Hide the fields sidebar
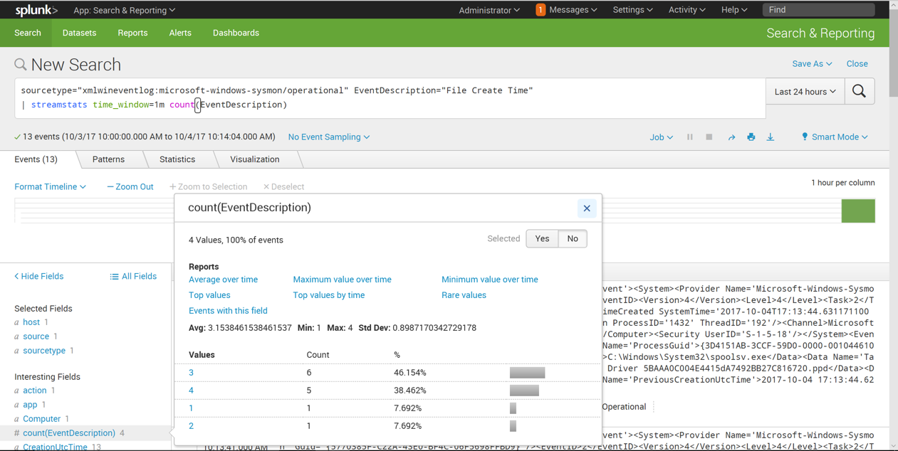 39,276
